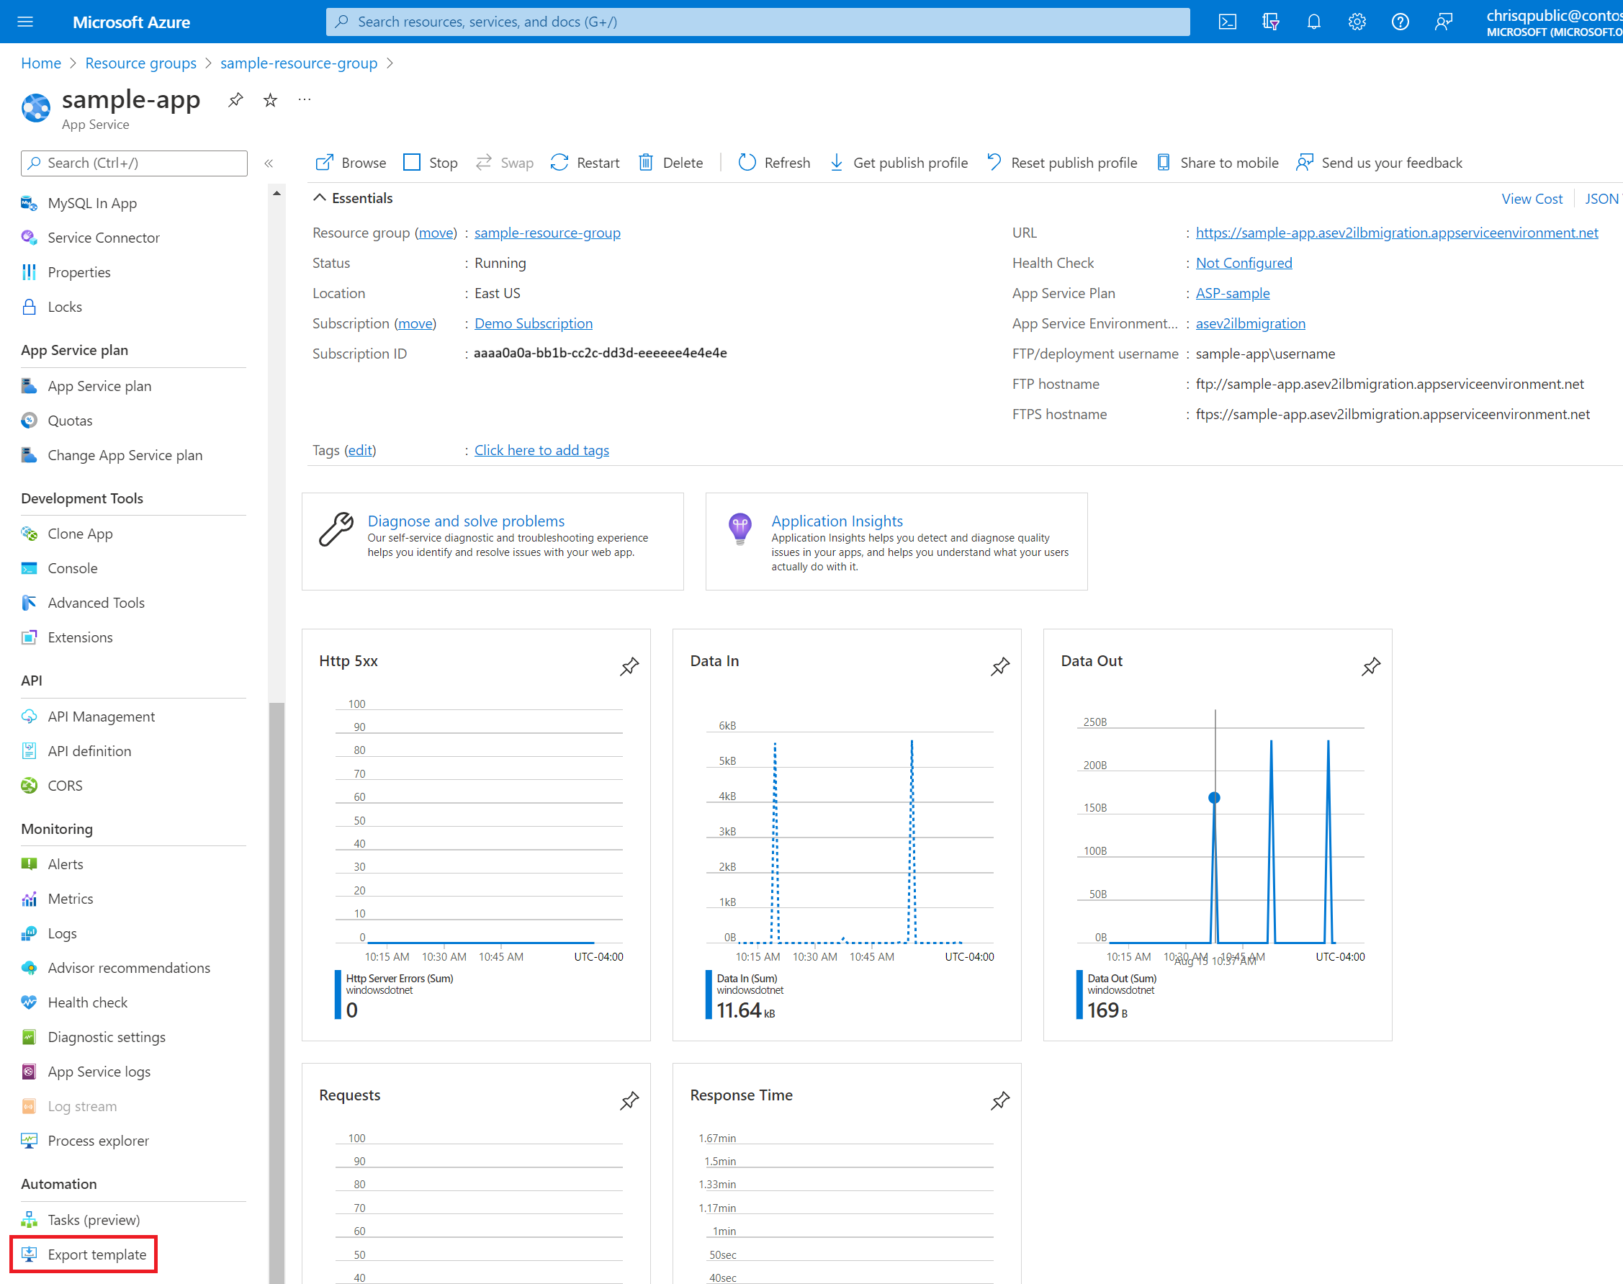Image resolution: width=1623 pixels, height=1284 pixels.
Task: Click the Tags edit link
Action: 359,449
